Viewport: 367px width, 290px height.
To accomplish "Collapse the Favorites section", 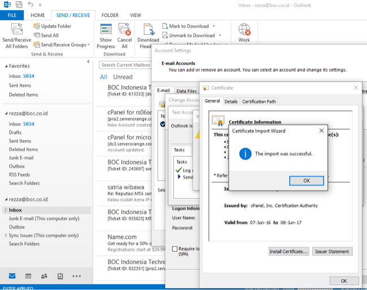I will [6, 66].
